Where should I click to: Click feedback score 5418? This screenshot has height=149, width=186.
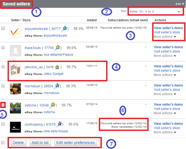coord(50,67)
